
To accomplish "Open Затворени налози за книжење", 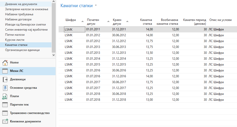I will click(x=27, y=9).
